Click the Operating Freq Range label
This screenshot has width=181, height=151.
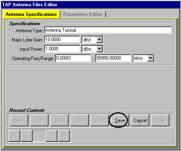tap(33, 58)
